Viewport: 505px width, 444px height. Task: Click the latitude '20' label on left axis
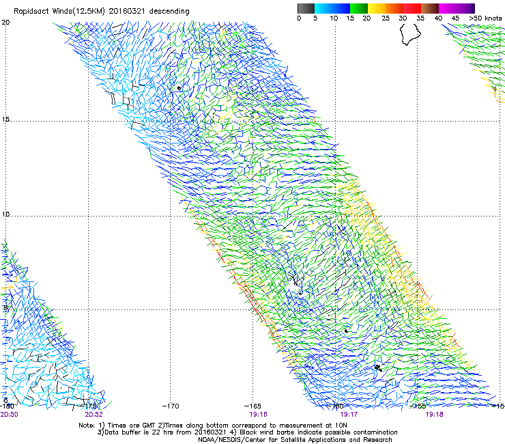(5, 23)
